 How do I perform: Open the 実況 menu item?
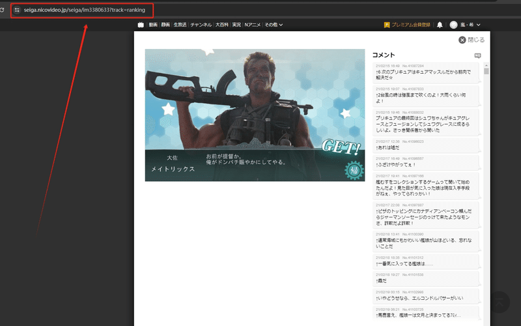[x=236, y=25]
